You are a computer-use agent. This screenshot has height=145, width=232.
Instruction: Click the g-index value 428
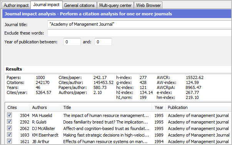click(x=143, y=82)
